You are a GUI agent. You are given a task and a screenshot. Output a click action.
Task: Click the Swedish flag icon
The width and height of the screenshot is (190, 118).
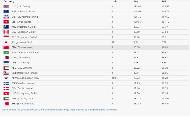click(x=6, y=83)
